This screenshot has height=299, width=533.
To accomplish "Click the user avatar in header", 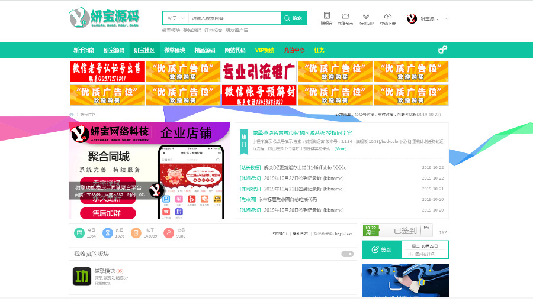I will [412, 19].
